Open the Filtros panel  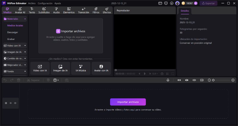tap(96, 10)
